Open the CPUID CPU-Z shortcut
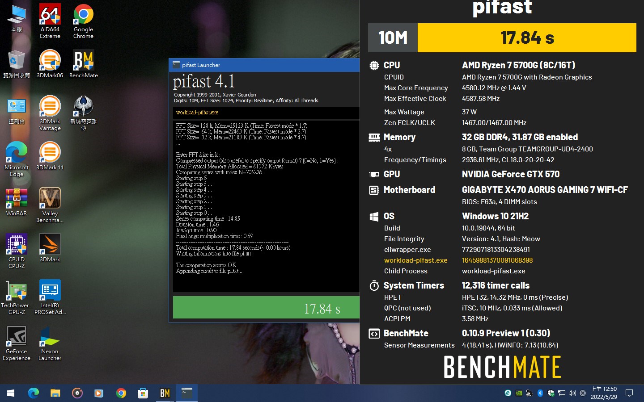The image size is (644, 402). tap(17, 251)
